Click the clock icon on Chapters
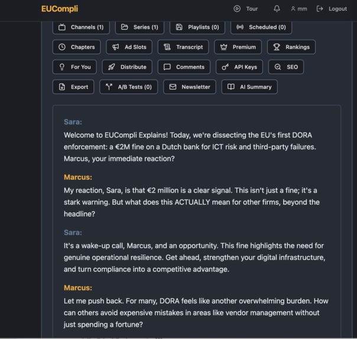Viewport: 357px width, 339px height. click(x=62, y=47)
